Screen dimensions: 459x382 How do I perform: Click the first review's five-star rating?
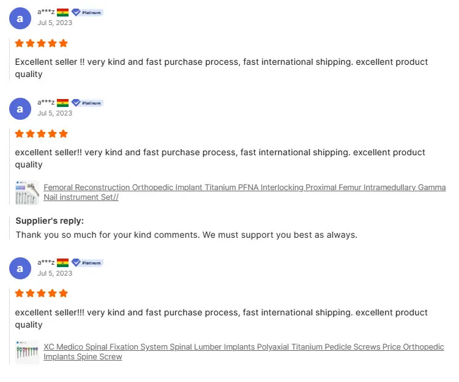(x=42, y=43)
